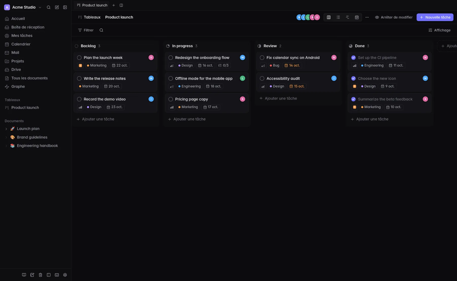The width and height of the screenshot is (457, 281).
Task: Open the Bug label selector
Action: click(x=274, y=65)
